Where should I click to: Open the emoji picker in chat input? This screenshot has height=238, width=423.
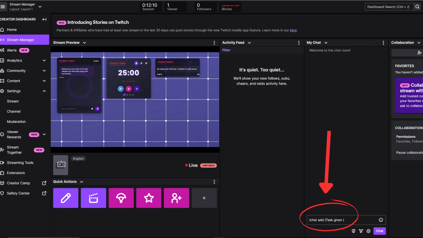click(x=381, y=220)
